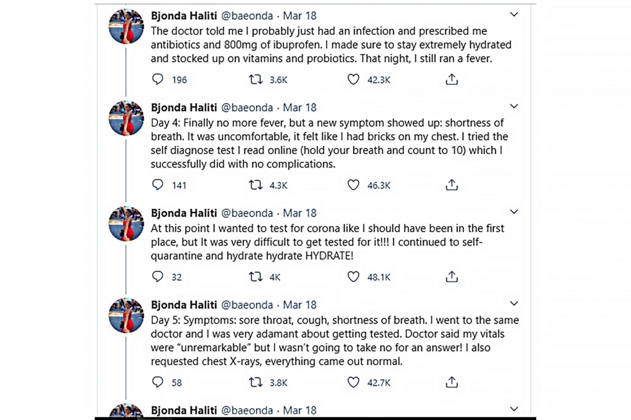Expand the more-options chevron on the Day 5 tweet
Screen dimensions: 631x420
514,304
